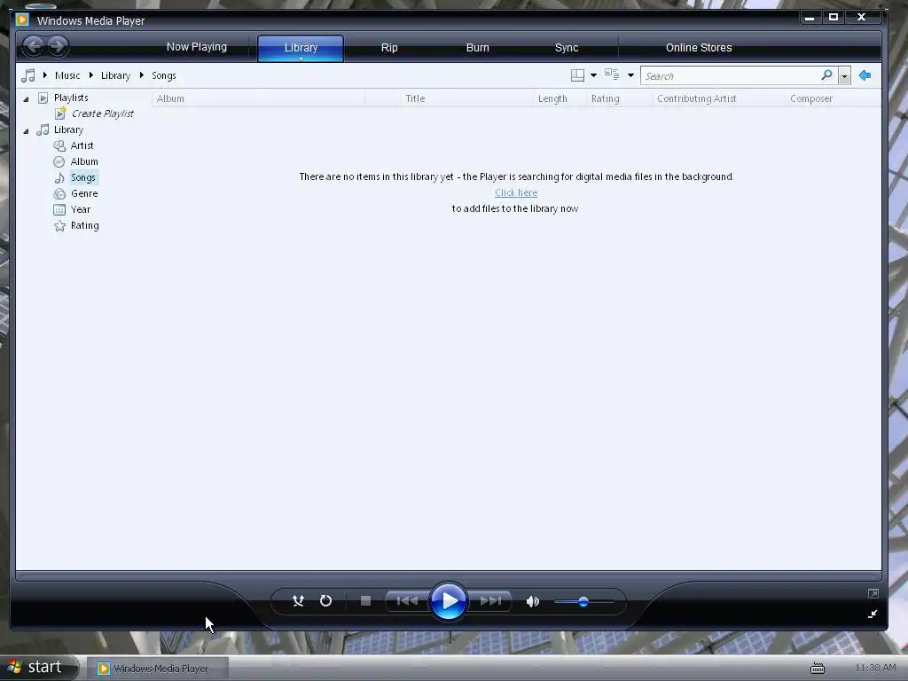Go to the Sync tab
This screenshot has width=908, height=681.
pos(567,48)
